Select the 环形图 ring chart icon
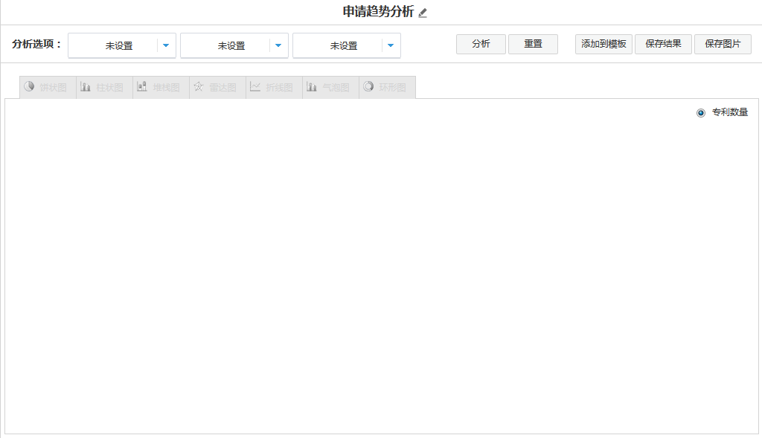This screenshot has width=762, height=438. 368,87
